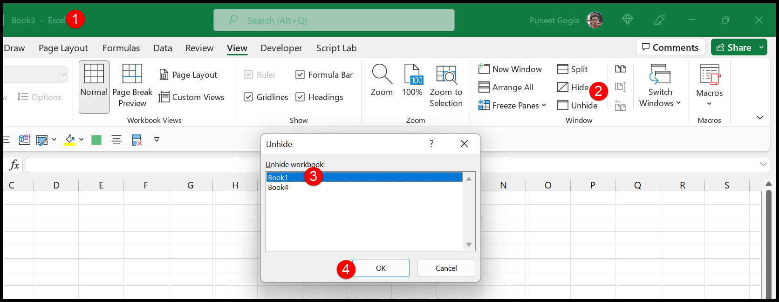Click View Side by Side icon
The image size is (779, 302).
(621, 69)
